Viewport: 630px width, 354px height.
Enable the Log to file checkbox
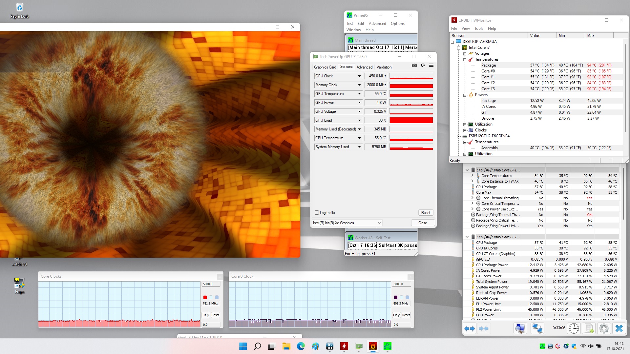click(317, 213)
